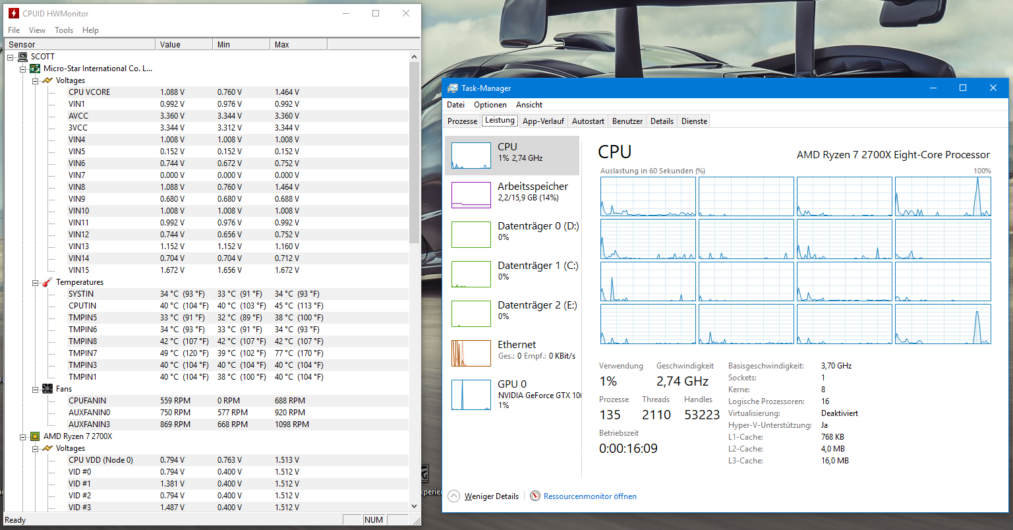Open the Tools menu in HWMonitor
The height and width of the screenshot is (530, 1013).
click(64, 30)
